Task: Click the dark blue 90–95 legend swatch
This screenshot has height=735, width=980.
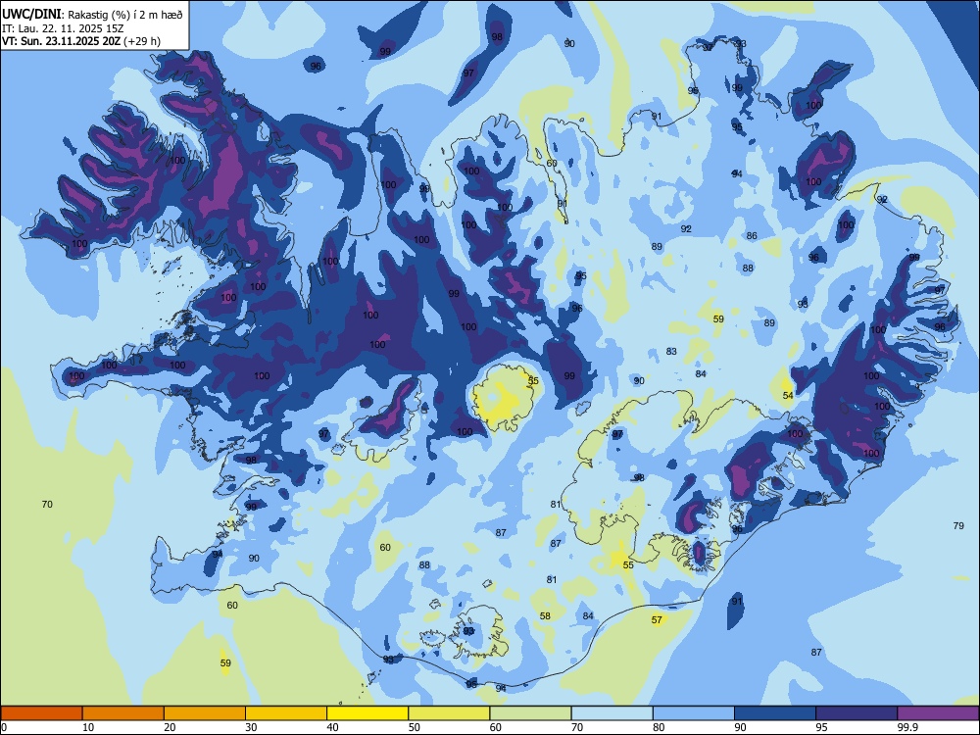Action: click(x=775, y=713)
